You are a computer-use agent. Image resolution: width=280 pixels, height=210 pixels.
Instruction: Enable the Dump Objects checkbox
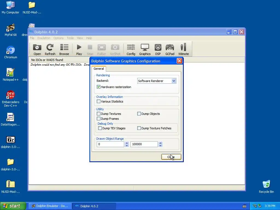[139, 113]
